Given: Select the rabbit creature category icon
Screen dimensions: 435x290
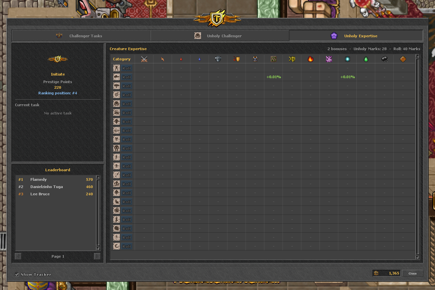Looking at the screenshot, I should pyautogui.click(x=117, y=202).
